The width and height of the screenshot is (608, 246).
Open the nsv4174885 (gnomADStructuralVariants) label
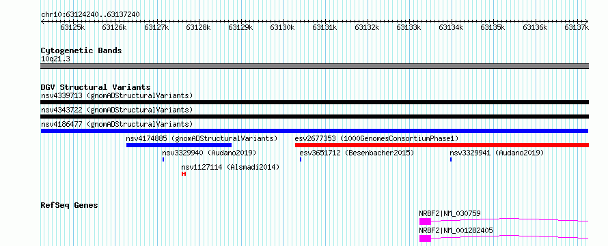point(202,138)
